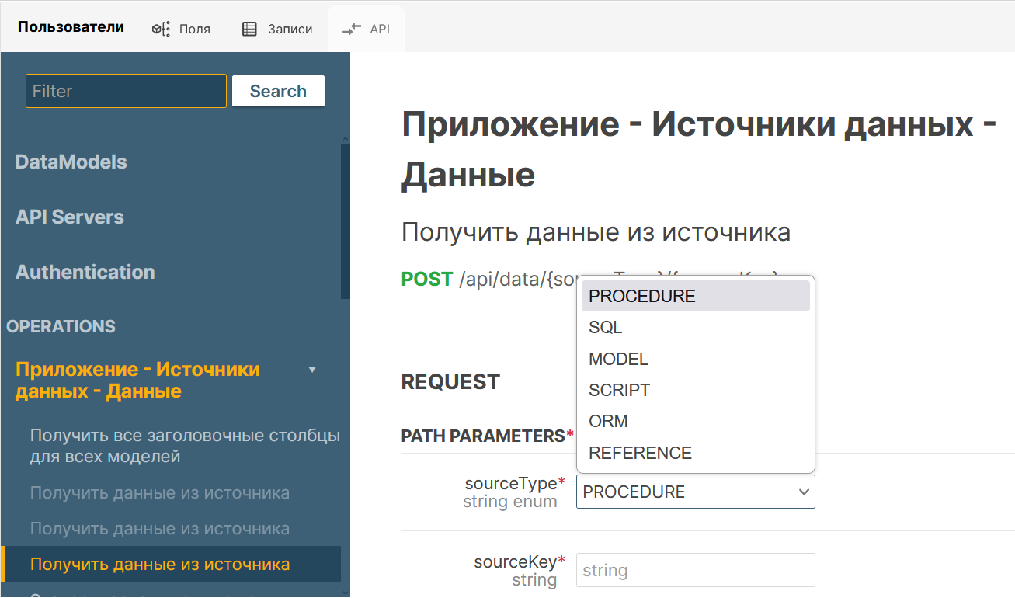Choose REFERENCE from the dropdown
Image resolution: width=1015 pixels, height=598 pixels.
(640, 453)
